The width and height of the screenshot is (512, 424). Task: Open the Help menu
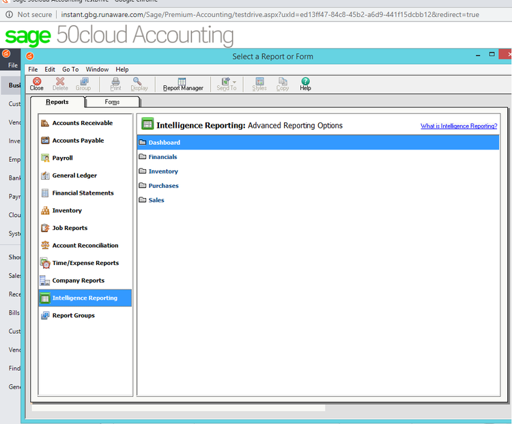[122, 70]
